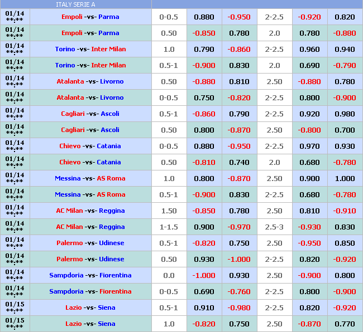Open Messina vs AS Roma with 0.5-1 handicap
The width and height of the screenshot is (363, 332).
90,194
